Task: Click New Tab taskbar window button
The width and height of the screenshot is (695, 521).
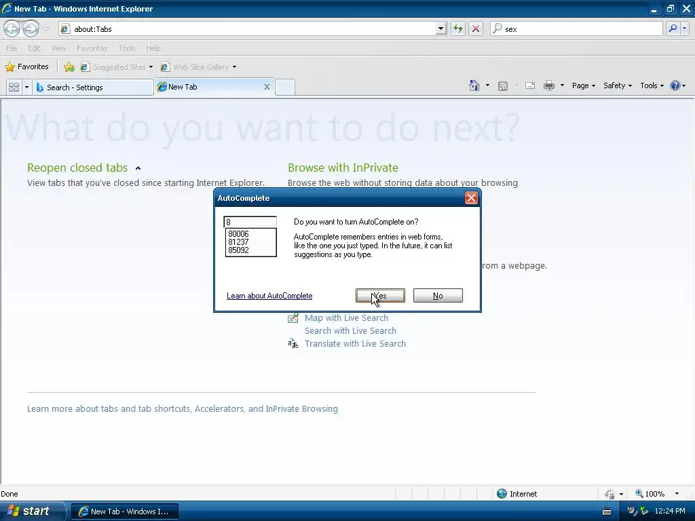Action: pos(125,512)
